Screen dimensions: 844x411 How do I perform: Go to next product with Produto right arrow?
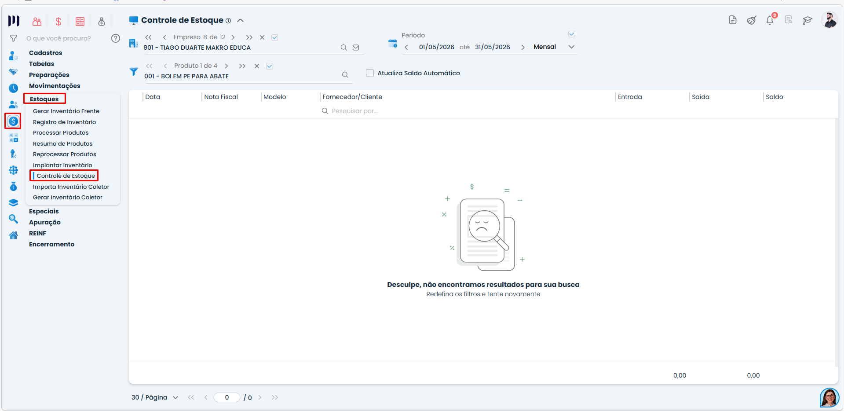click(227, 66)
